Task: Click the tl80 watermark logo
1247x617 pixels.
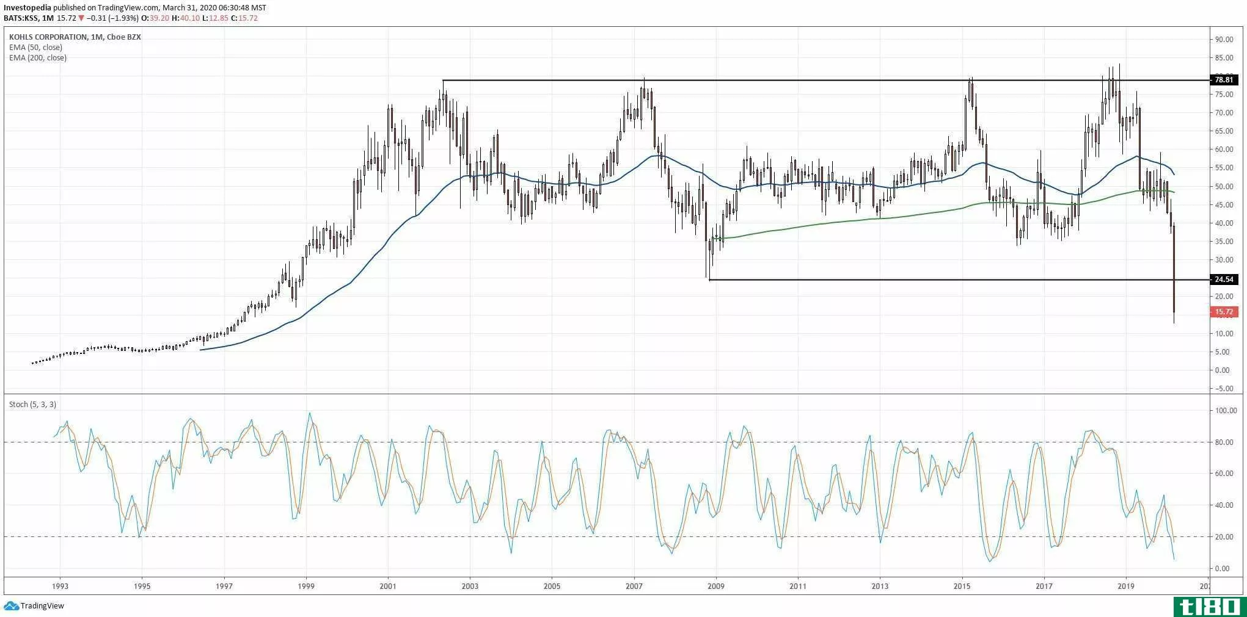Action: pyautogui.click(x=1209, y=607)
